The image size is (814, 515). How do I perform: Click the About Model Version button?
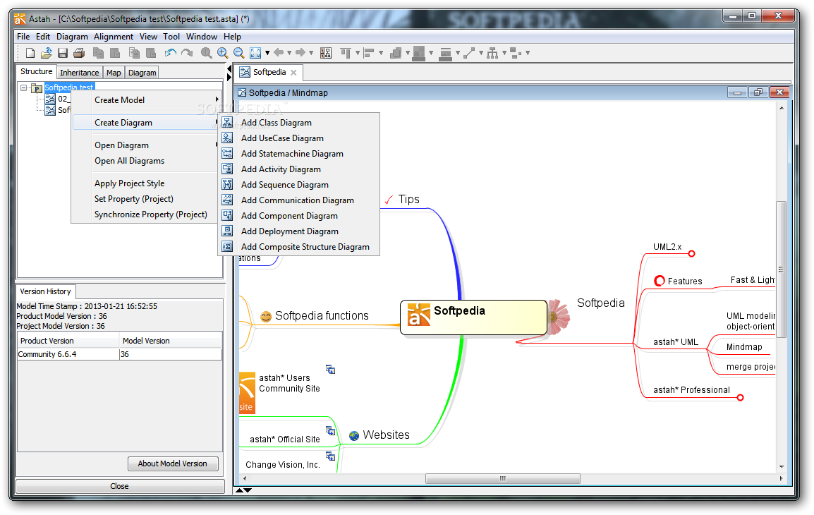point(173,464)
